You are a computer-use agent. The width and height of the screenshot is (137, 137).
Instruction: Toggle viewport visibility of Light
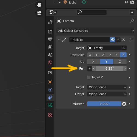(x=127, y=2)
